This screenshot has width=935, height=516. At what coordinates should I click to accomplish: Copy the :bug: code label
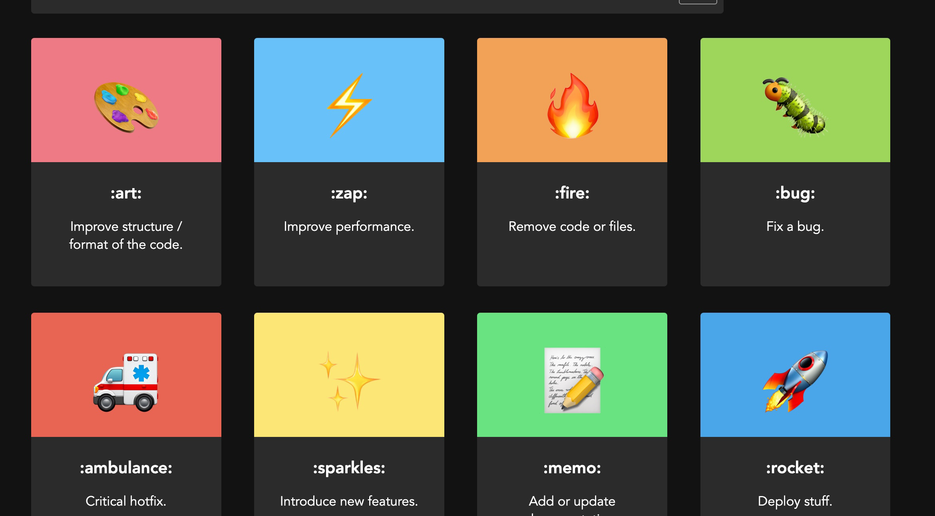coord(795,193)
